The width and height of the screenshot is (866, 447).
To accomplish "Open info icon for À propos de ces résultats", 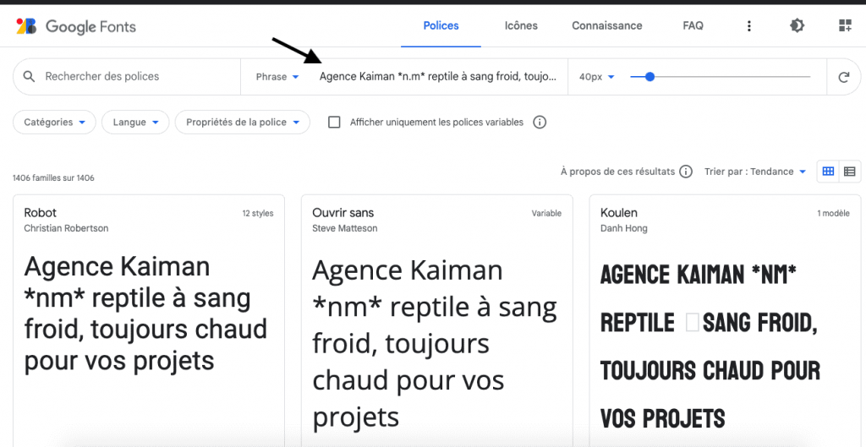I will (685, 172).
